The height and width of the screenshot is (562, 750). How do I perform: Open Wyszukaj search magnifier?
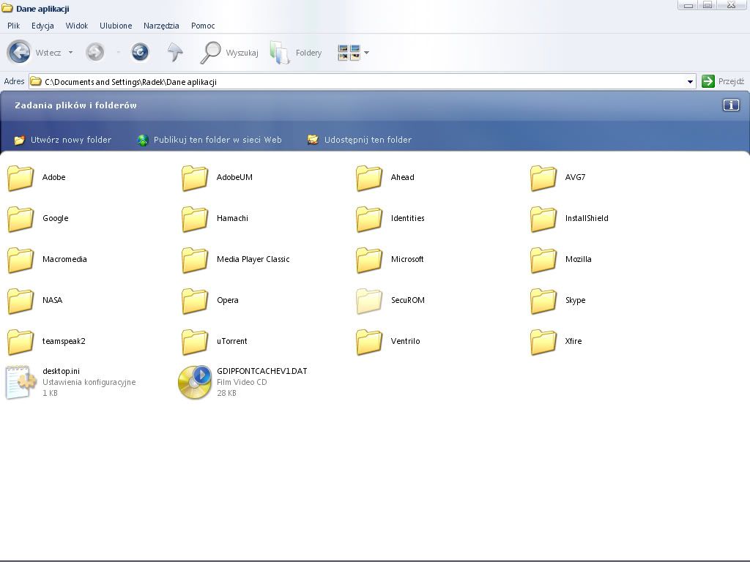pos(210,53)
